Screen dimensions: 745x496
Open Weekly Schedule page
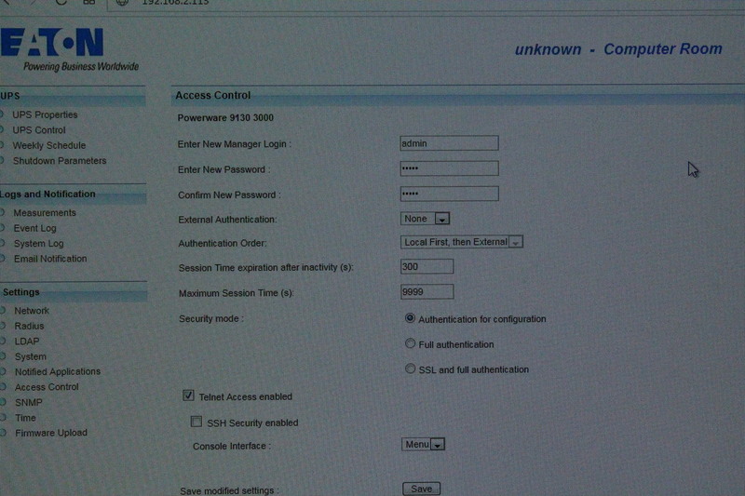click(x=49, y=145)
